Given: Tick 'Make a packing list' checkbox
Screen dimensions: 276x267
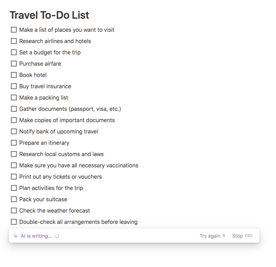Looking at the screenshot, I should pyautogui.click(x=14, y=97).
